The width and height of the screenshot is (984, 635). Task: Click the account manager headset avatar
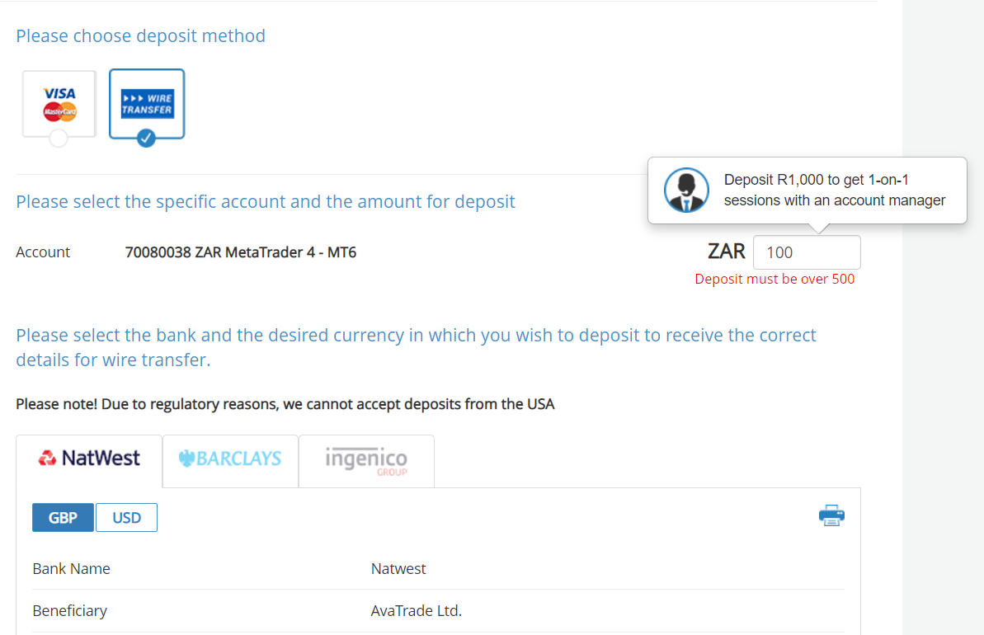click(686, 190)
